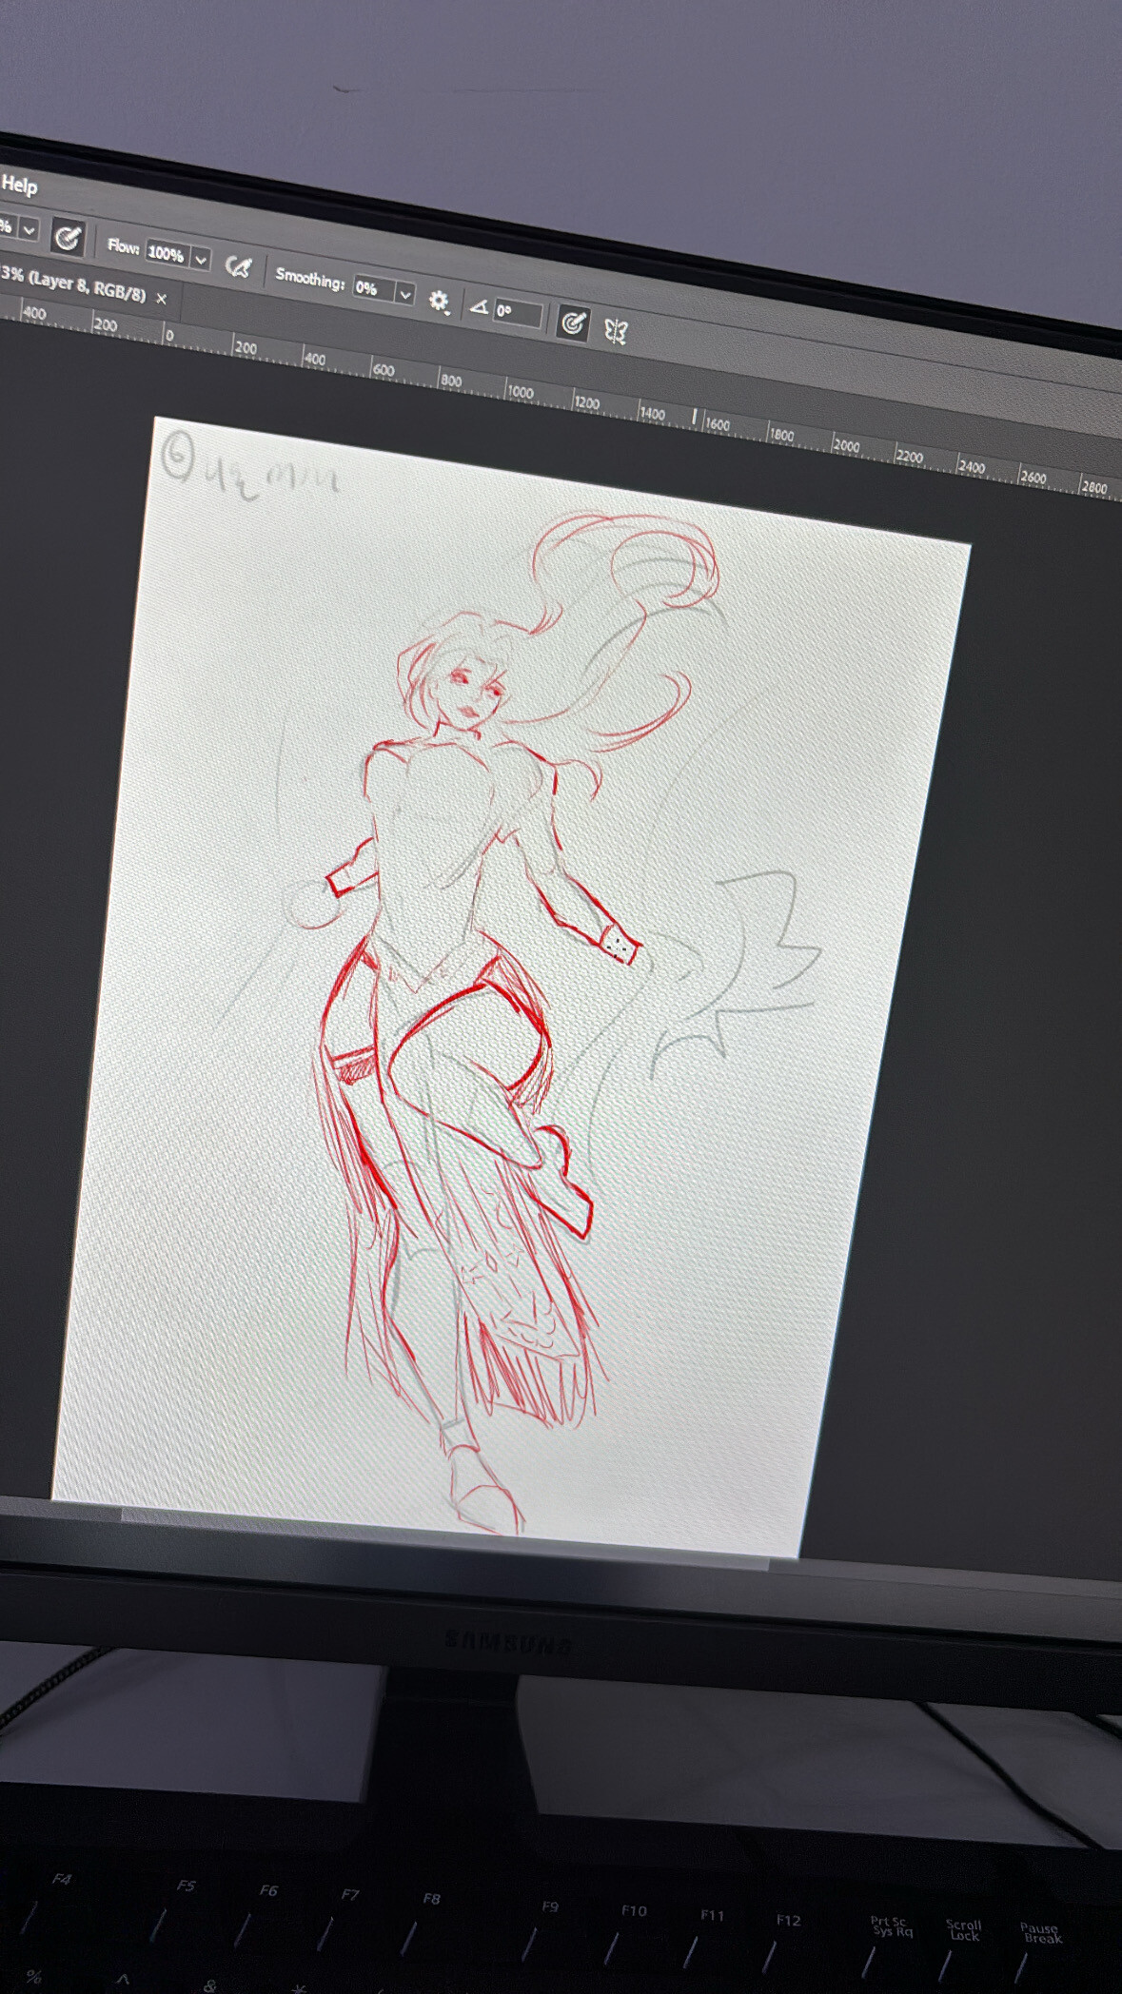Click the horizontal ruler at 1000 mark
The height and width of the screenshot is (1994, 1122).
[x=520, y=392]
